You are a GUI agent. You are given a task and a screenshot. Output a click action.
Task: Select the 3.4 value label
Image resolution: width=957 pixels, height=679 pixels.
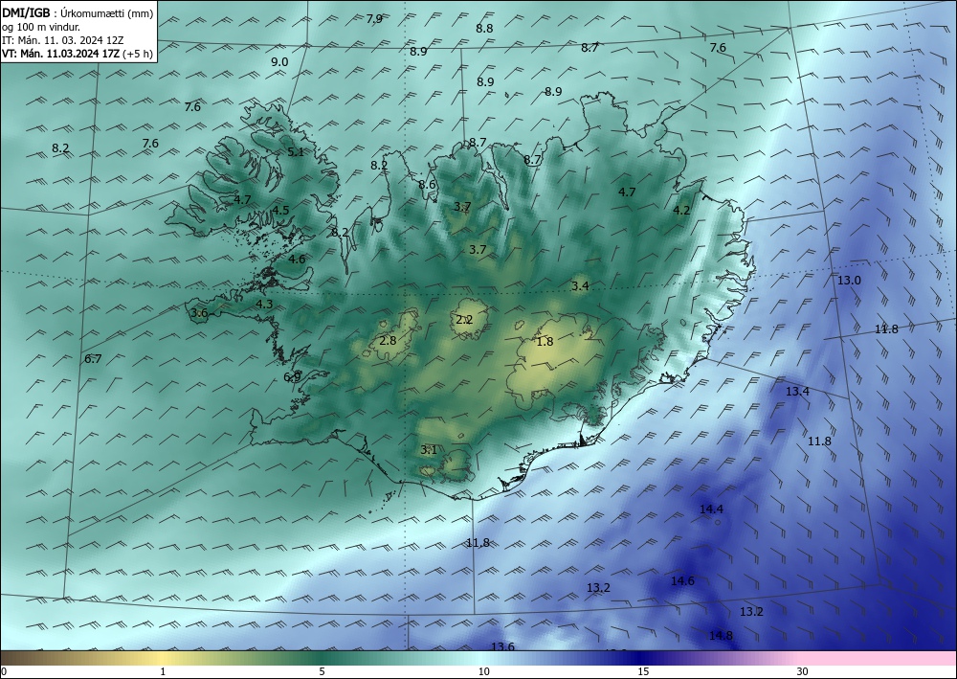coord(580,285)
